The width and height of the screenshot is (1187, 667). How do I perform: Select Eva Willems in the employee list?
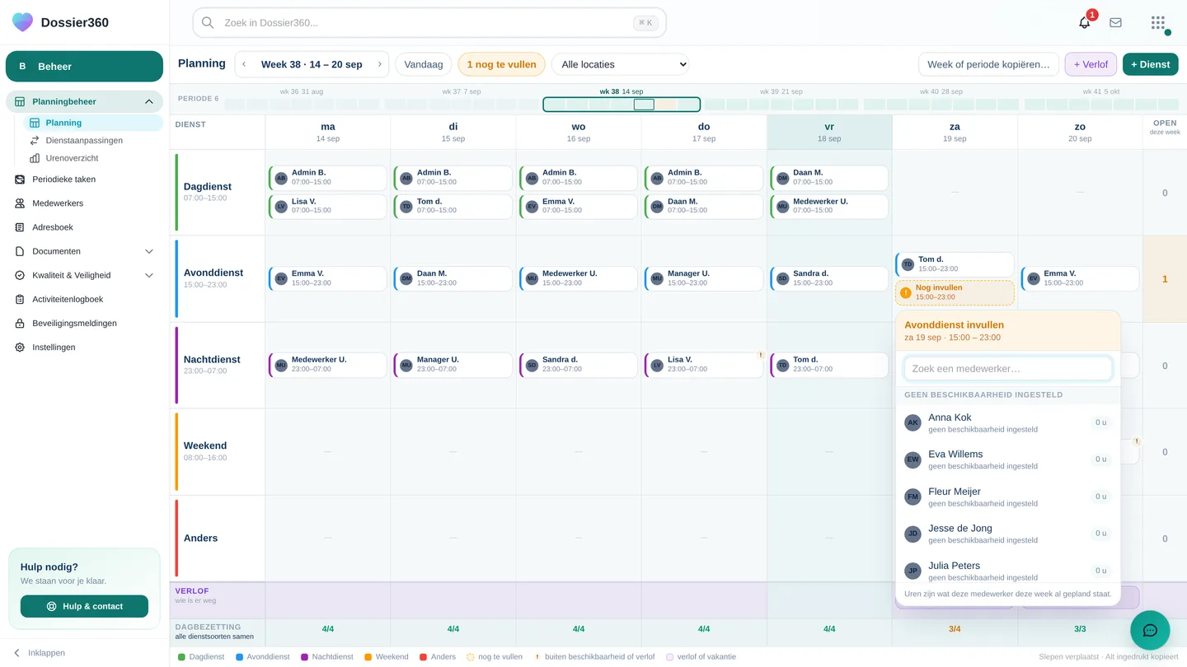click(1007, 459)
